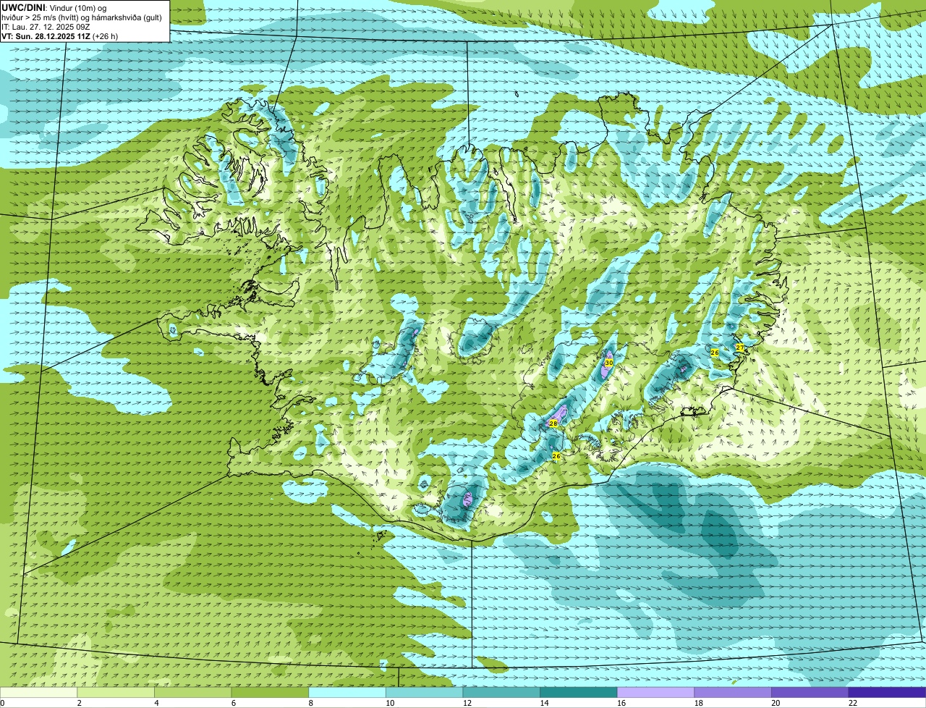
Task: Click the 'UWC/DINI: Vindur (10m) og' title line
Action: point(54,7)
